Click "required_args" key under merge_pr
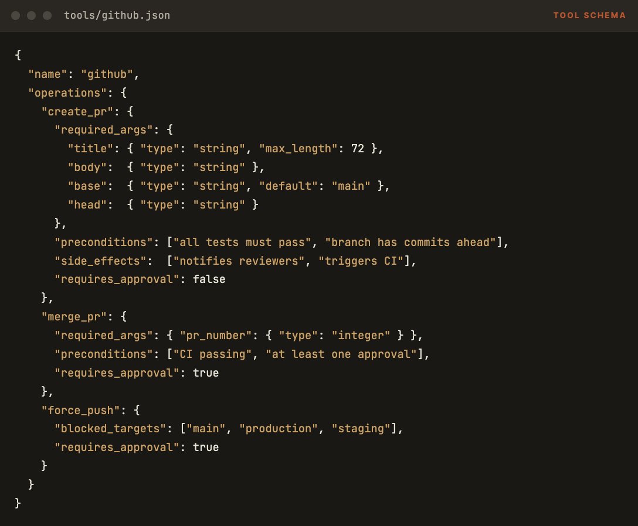 (x=104, y=335)
